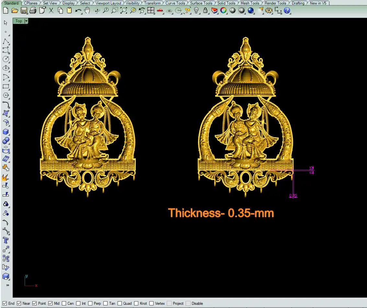Image resolution: width=367 pixels, height=308 pixels.
Task: Switch to the Curve Tools tab
Action: click(x=175, y=3)
